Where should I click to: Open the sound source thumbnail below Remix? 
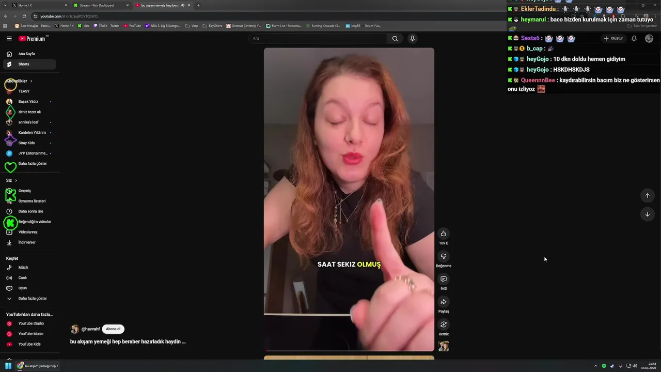point(444,346)
